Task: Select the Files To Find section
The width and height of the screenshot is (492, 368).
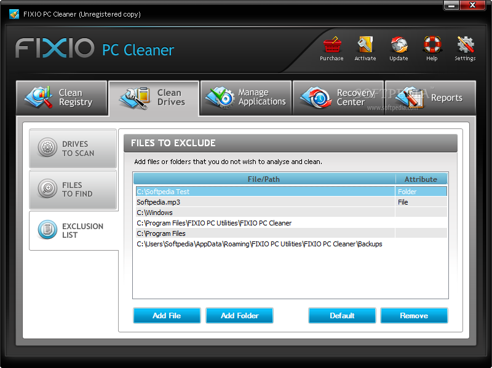Action: [x=73, y=190]
